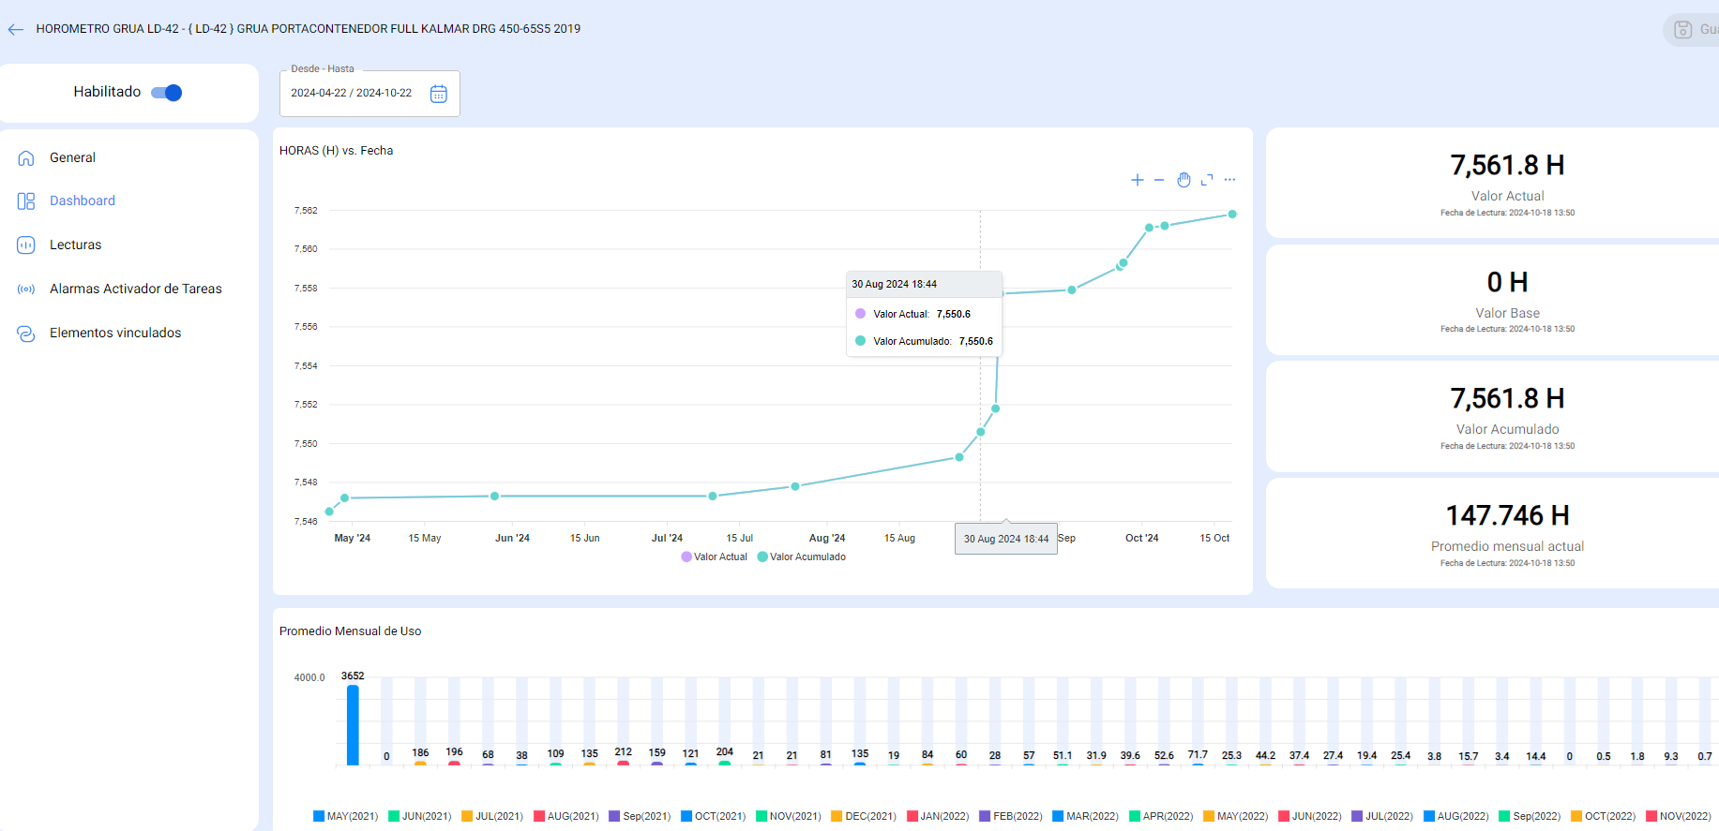Activate the pan hand tool
Image resolution: width=1719 pixels, height=831 pixels.
point(1184,180)
